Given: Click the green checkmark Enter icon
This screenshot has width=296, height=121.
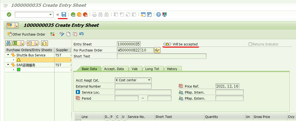Looking at the screenshot, I should [9, 15].
